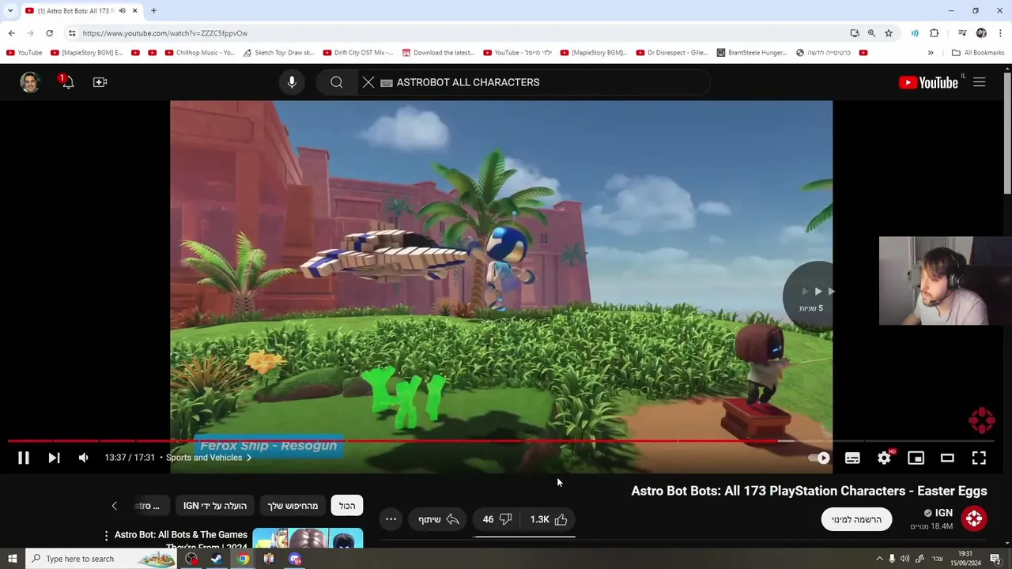The height and width of the screenshot is (569, 1012).
Task: Open the YouTube bookmark
Action: [24, 53]
